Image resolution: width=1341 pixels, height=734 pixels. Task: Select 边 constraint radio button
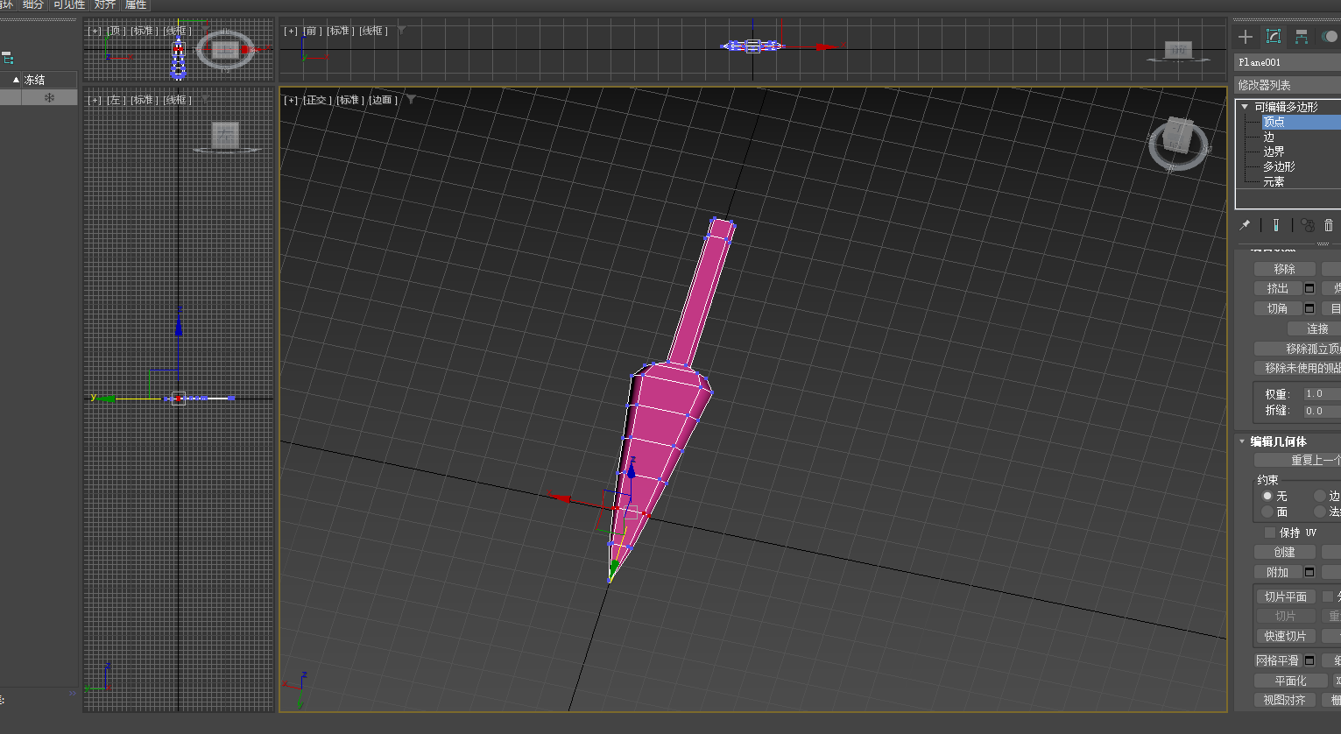(x=1319, y=496)
